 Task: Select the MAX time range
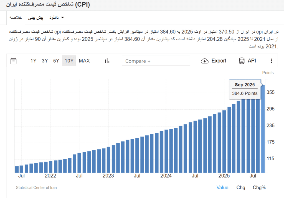click(84, 61)
